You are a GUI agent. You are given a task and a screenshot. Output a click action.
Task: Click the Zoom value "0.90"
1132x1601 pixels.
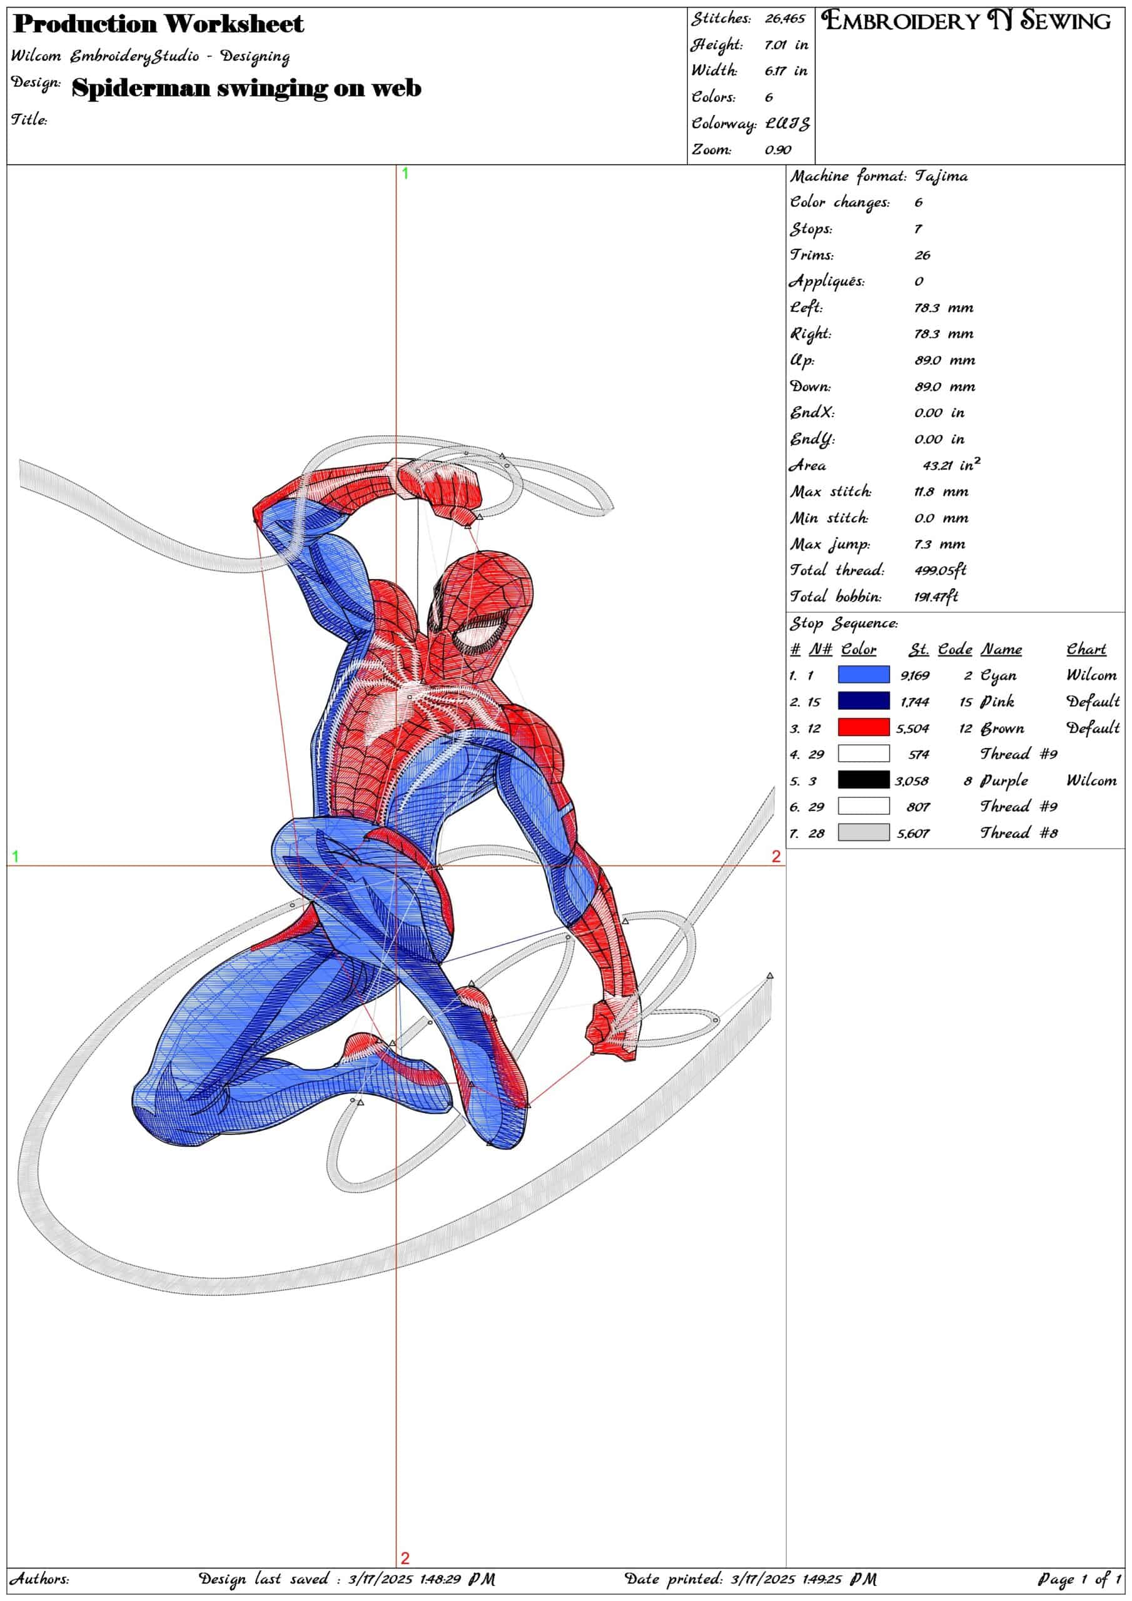tap(777, 150)
